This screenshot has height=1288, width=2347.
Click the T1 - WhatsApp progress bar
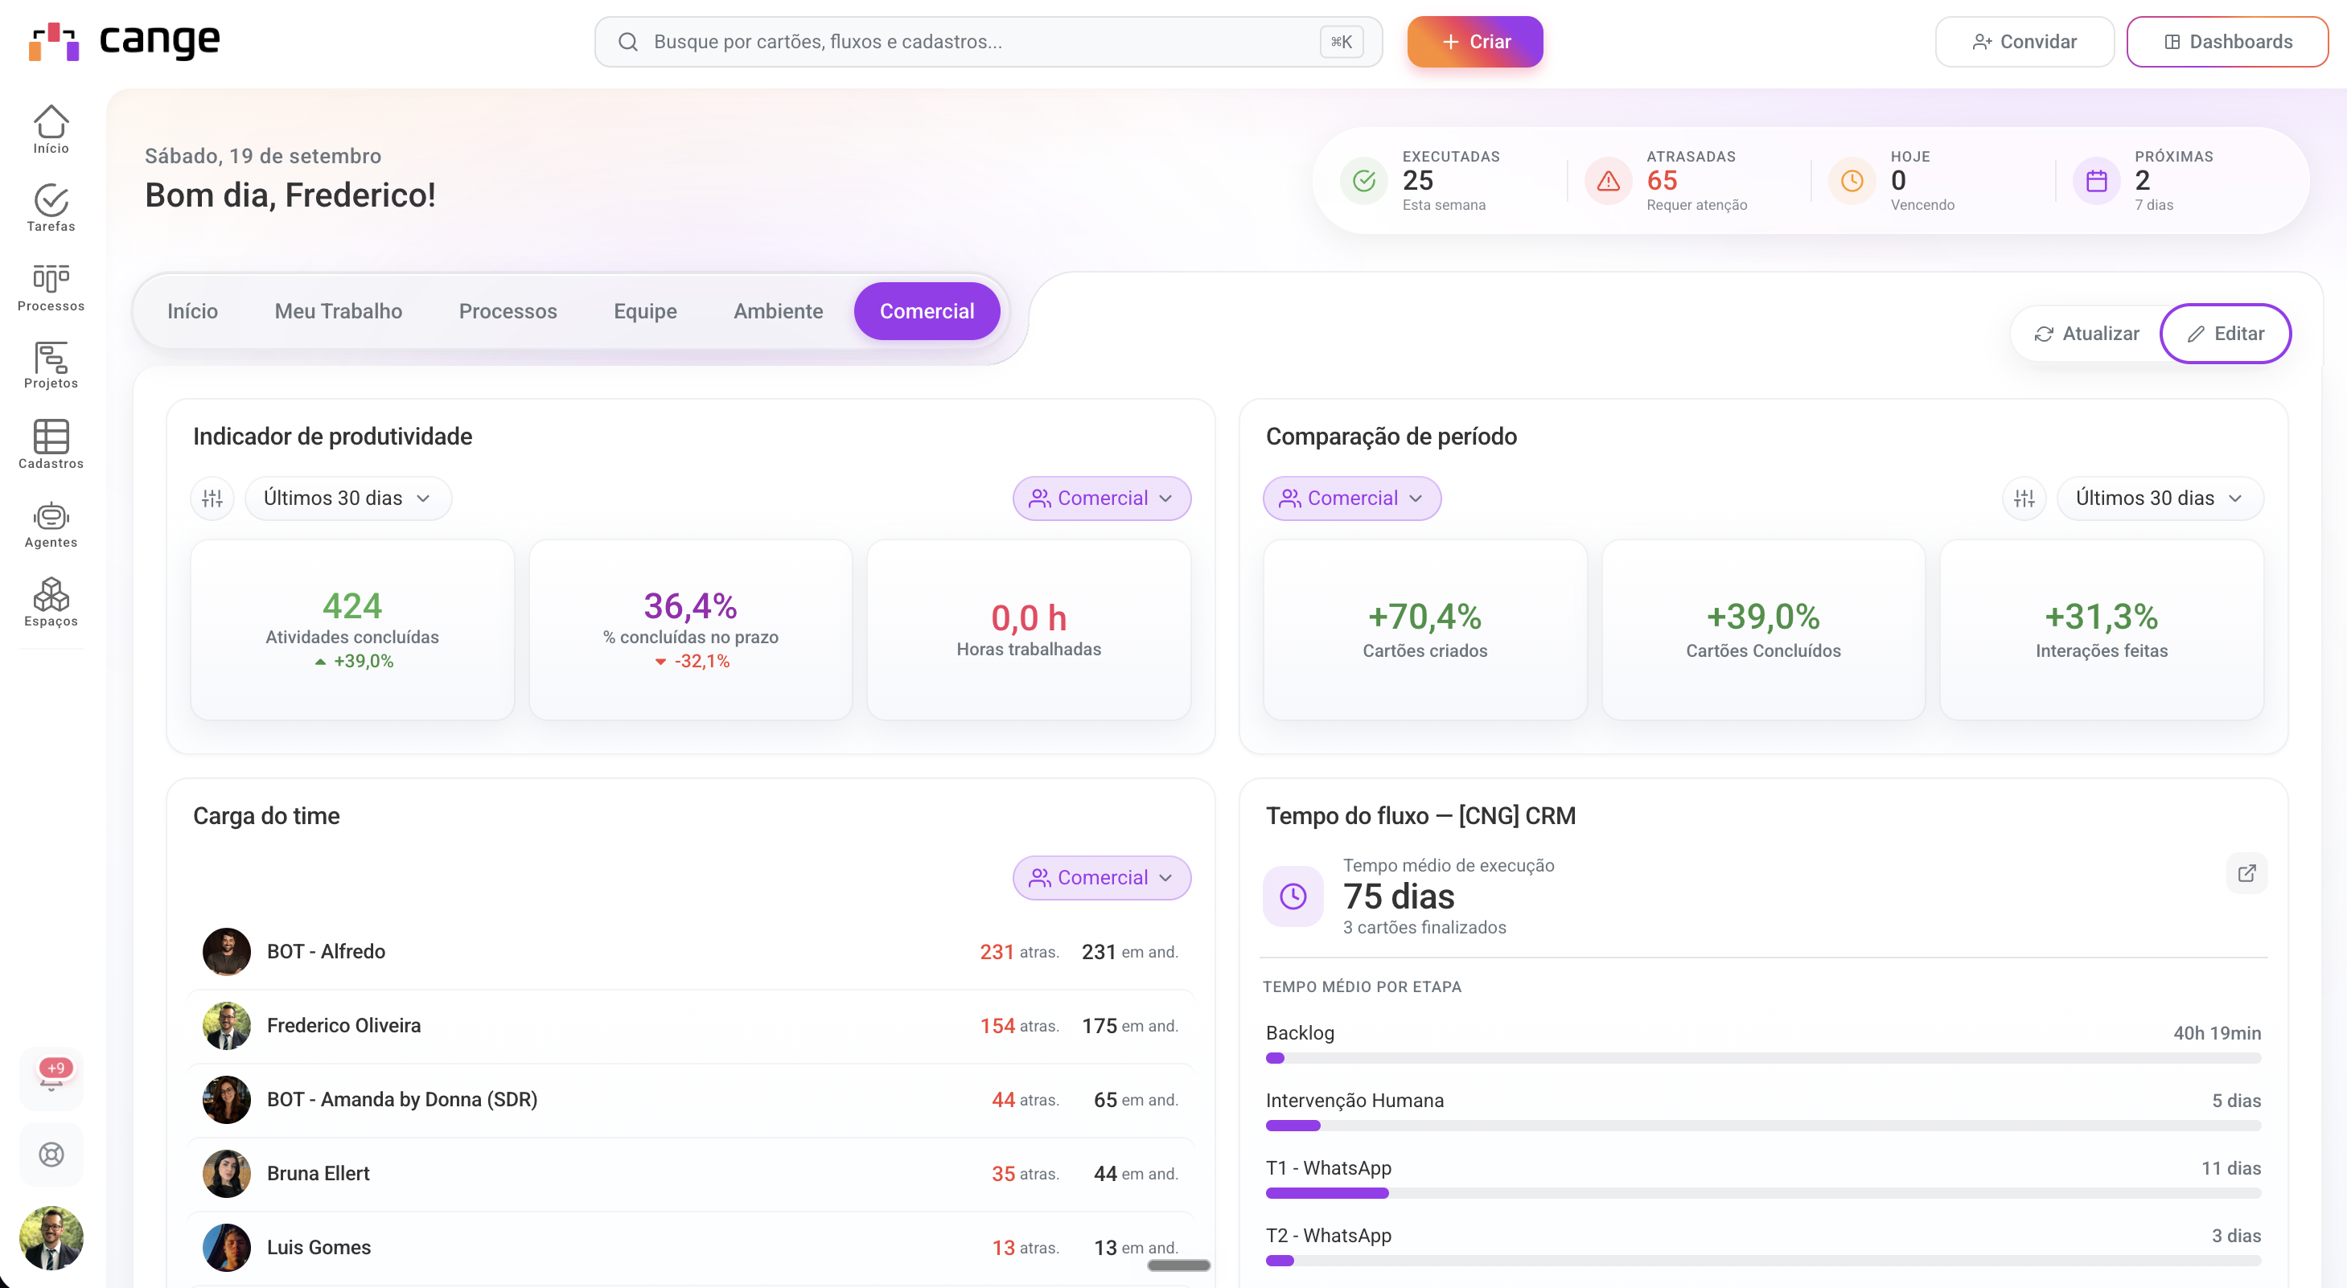click(1762, 1192)
